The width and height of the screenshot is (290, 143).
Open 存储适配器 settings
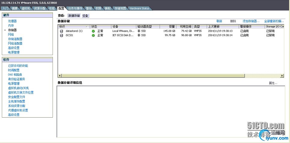pyautogui.click(x=15, y=39)
